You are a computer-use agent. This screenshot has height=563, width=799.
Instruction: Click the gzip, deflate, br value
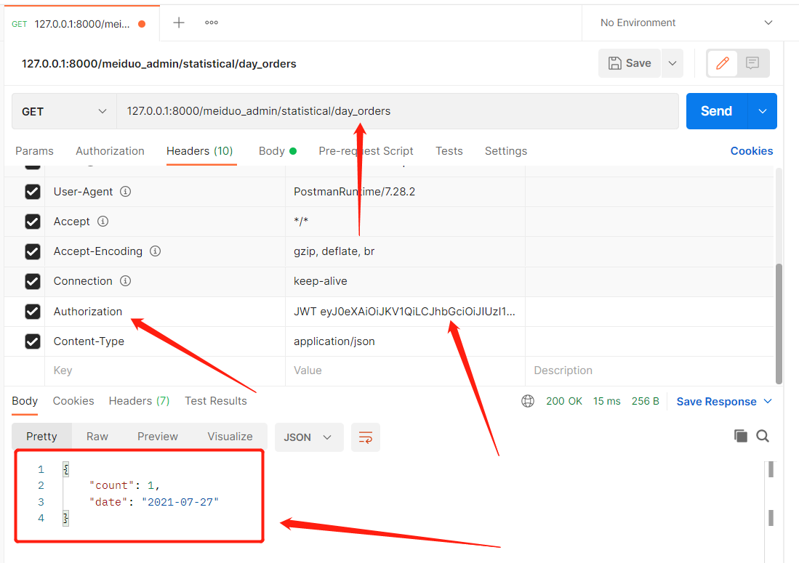point(334,251)
